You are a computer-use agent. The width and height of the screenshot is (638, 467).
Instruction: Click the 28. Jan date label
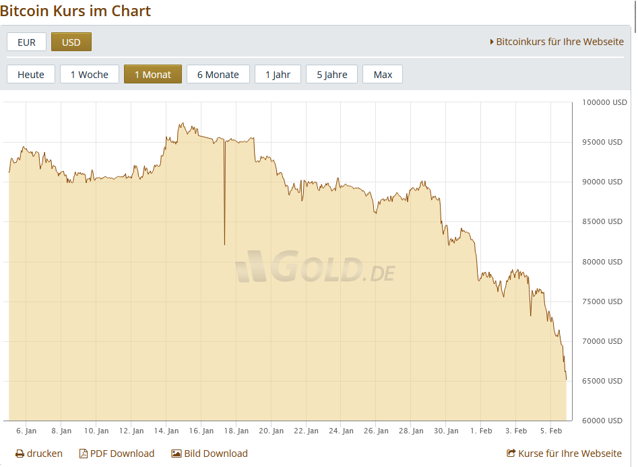pyautogui.click(x=412, y=431)
